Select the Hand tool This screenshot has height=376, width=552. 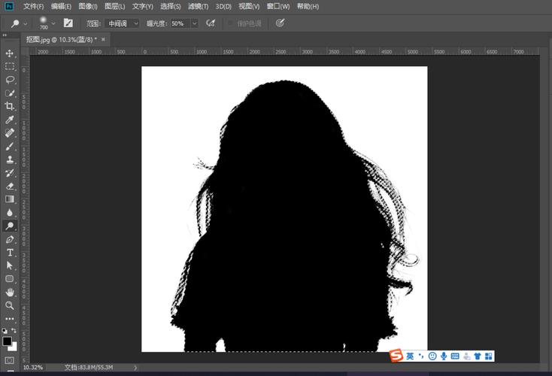click(x=10, y=293)
